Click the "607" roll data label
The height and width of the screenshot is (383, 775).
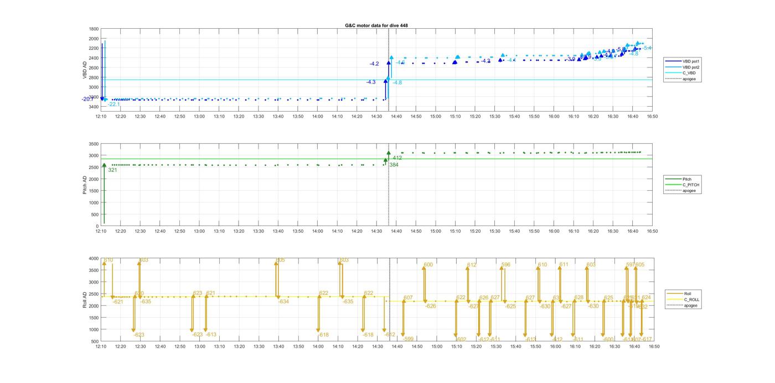(408, 298)
